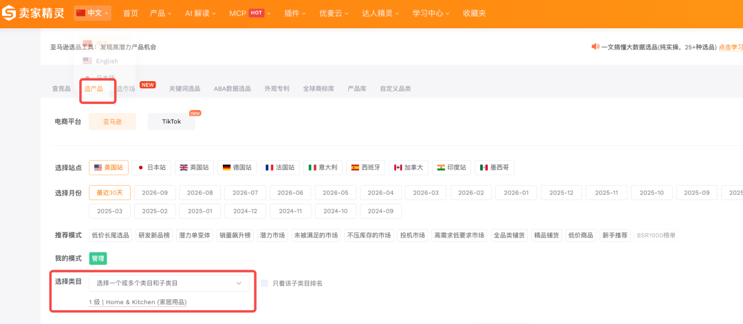Image resolution: width=743 pixels, height=324 pixels.
Task: Select 德国站 with the German flag
Action: click(x=237, y=167)
